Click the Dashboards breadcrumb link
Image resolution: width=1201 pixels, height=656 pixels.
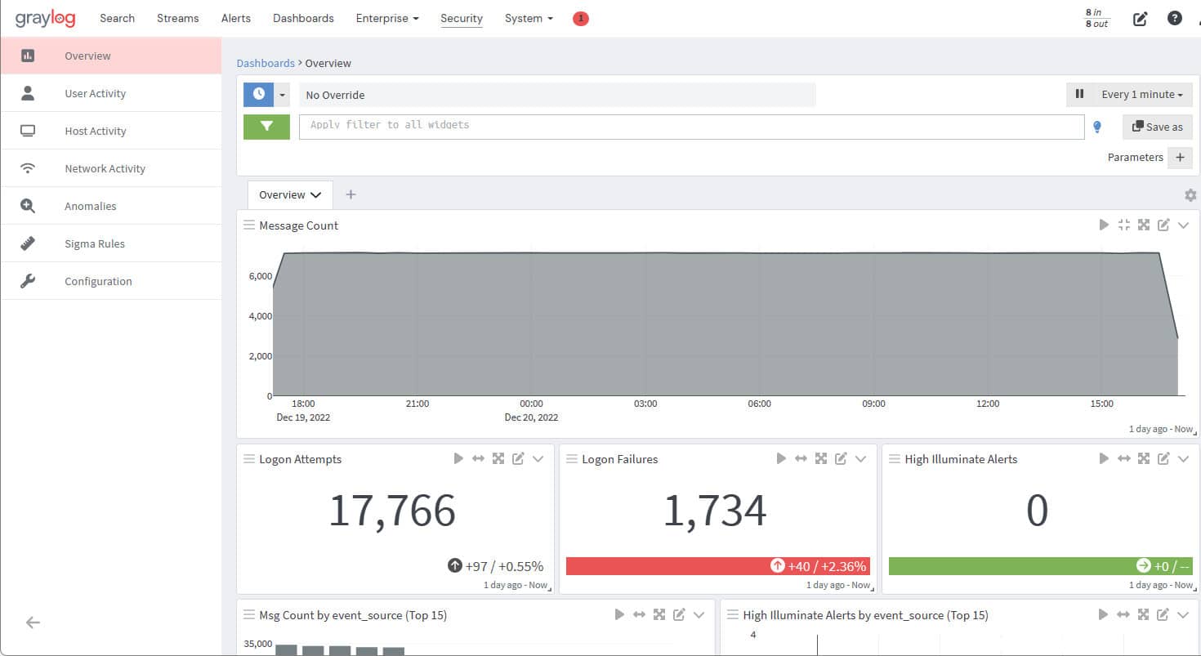pyautogui.click(x=266, y=63)
